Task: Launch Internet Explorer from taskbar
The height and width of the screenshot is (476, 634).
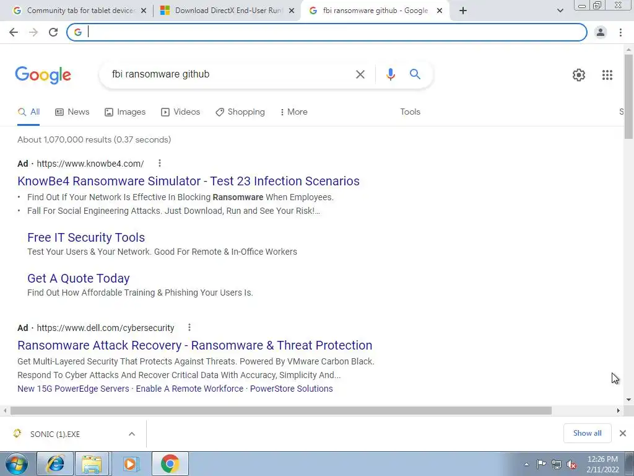Action: [x=55, y=464]
